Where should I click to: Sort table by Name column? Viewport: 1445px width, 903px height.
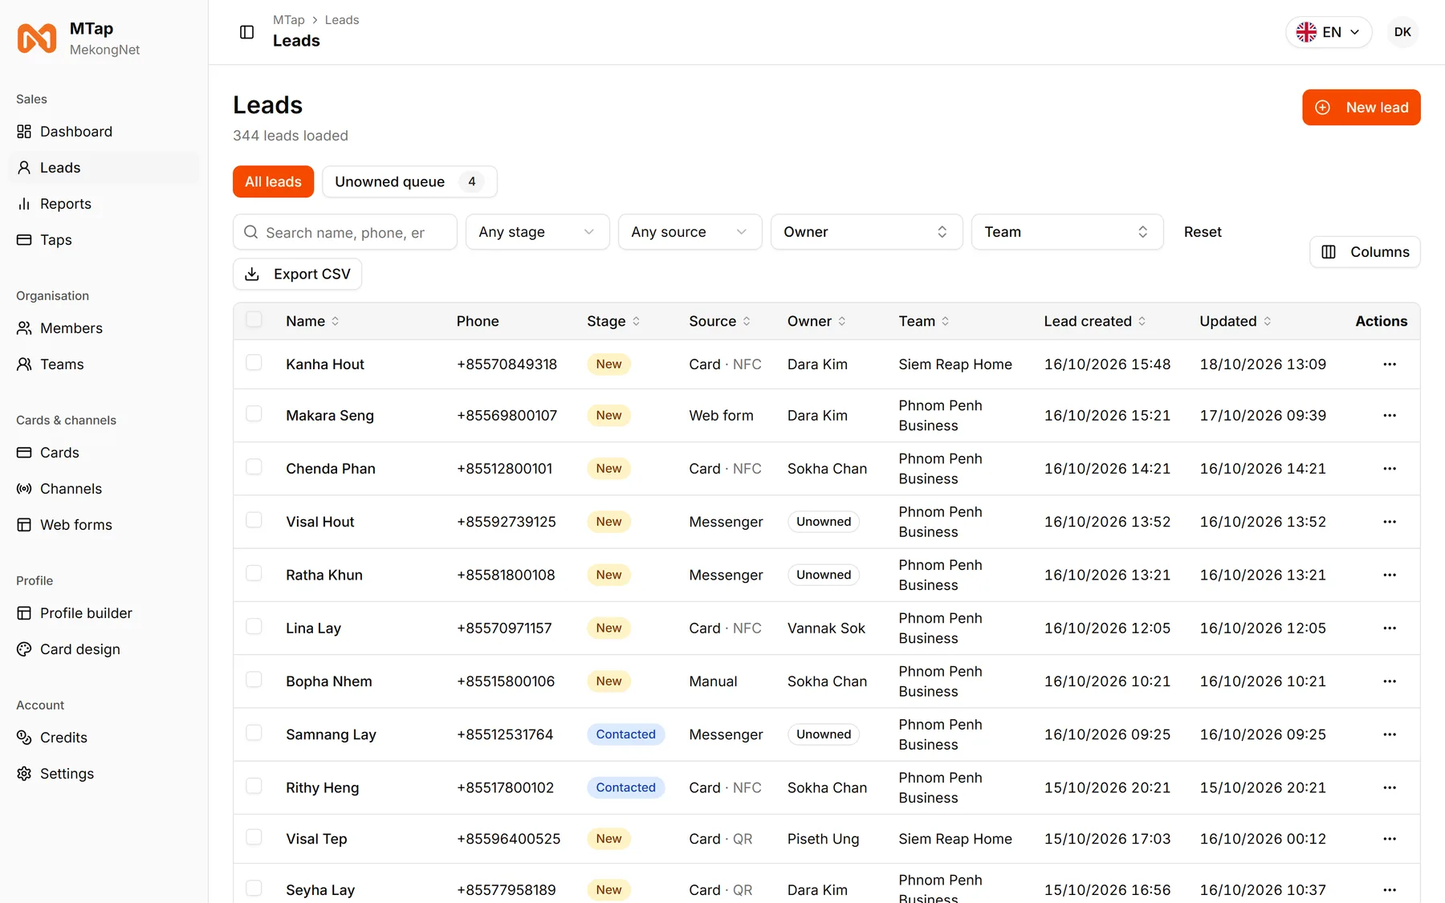312,321
